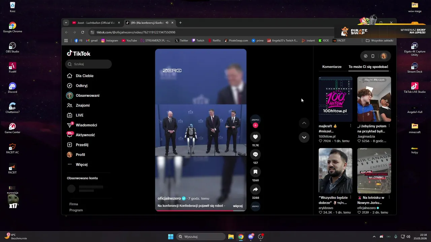Open the Firma footer link
The height and width of the screenshot is (242, 431).
tap(74, 204)
